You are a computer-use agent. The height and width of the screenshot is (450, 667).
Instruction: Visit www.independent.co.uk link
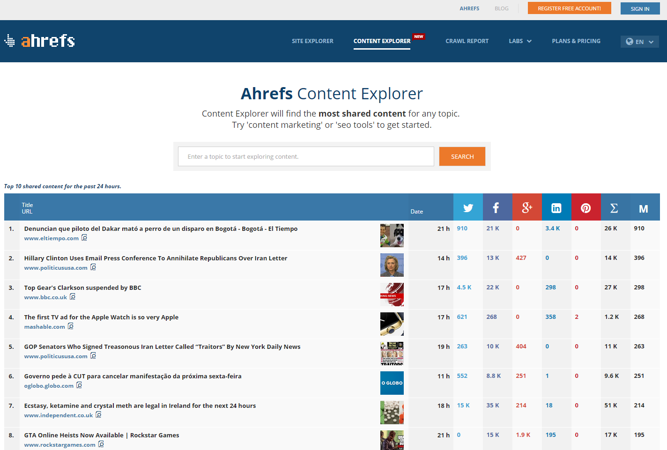[x=59, y=415]
